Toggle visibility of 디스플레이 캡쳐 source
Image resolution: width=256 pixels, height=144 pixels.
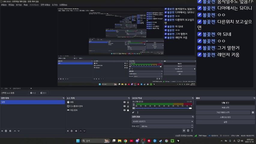[124, 106]
